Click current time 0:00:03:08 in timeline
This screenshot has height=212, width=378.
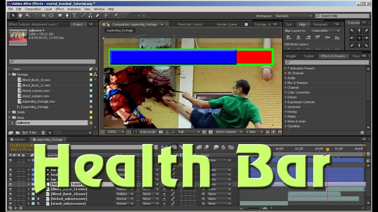click(22, 145)
